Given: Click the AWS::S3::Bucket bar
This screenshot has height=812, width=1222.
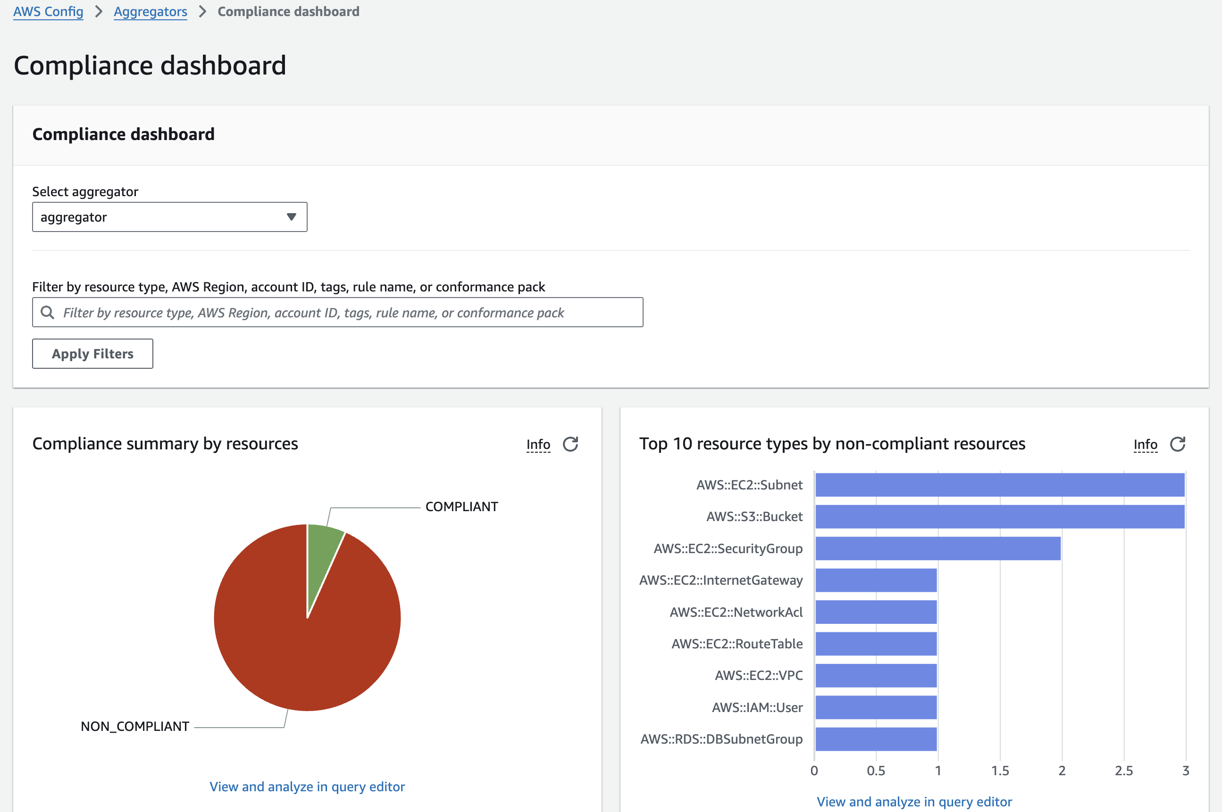Looking at the screenshot, I should (x=1000, y=516).
